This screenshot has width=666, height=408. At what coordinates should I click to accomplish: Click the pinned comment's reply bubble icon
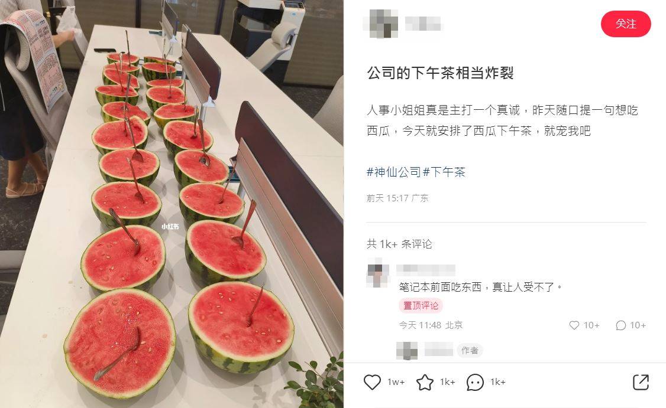click(620, 325)
